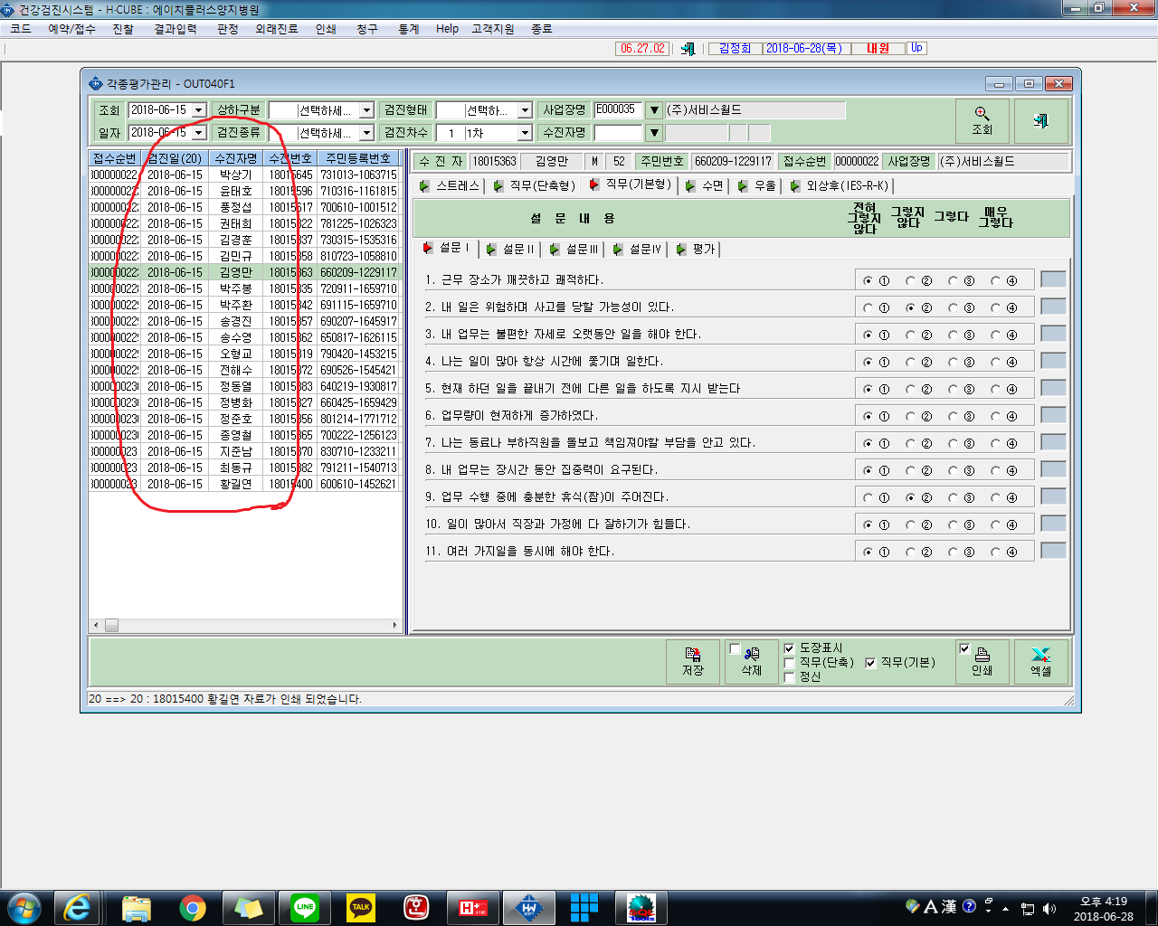This screenshot has height=926, width=1158.
Task: Click the 인쇄 printer icon button
Action: (982, 662)
